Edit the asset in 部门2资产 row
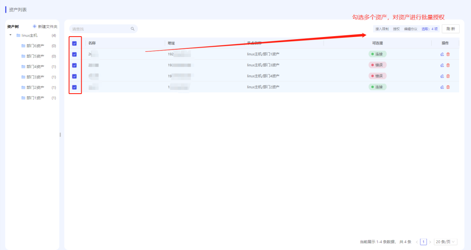471x250 pixels. pyautogui.click(x=442, y=87)
